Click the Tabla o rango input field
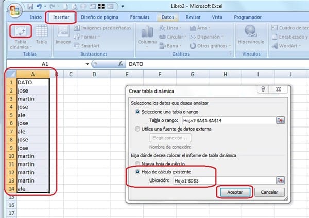Screen dimensions: 309x218 click(x=229, y=120)
